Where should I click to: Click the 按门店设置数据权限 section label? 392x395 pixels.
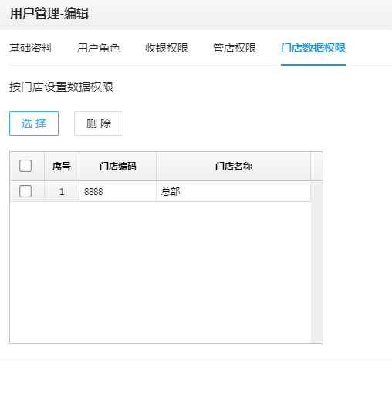pyautogui.click(x=61, y=87)
